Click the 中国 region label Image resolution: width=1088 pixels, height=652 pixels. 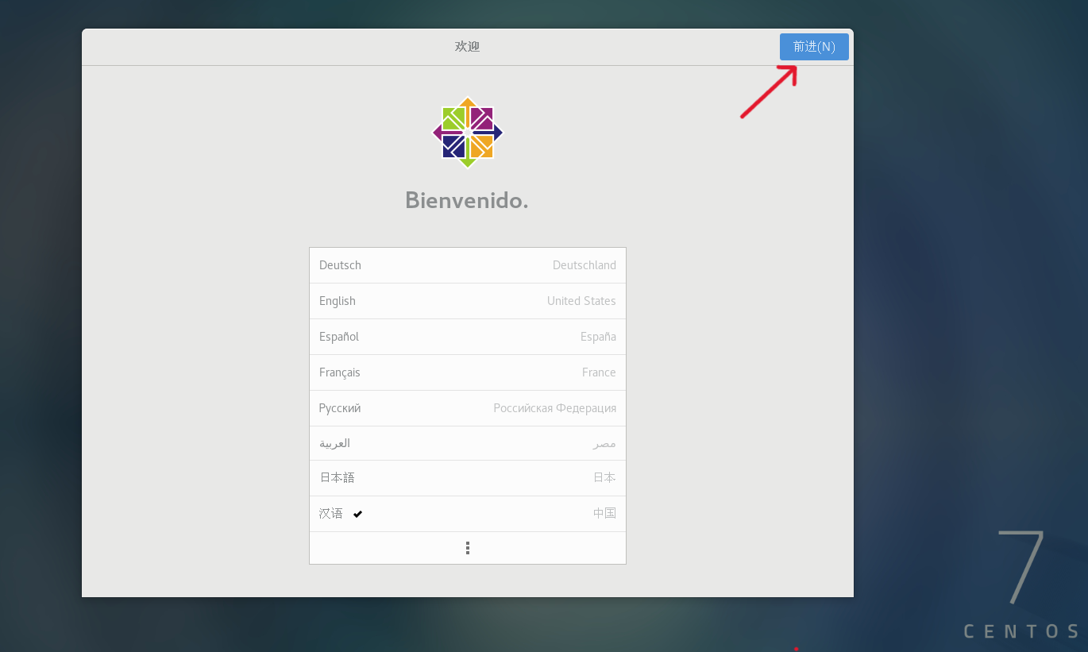coord(604,513)
